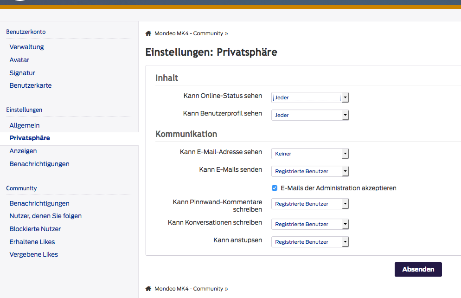
Task: Open Verwaltung in the sidebar
Action: tap(26, 47)
